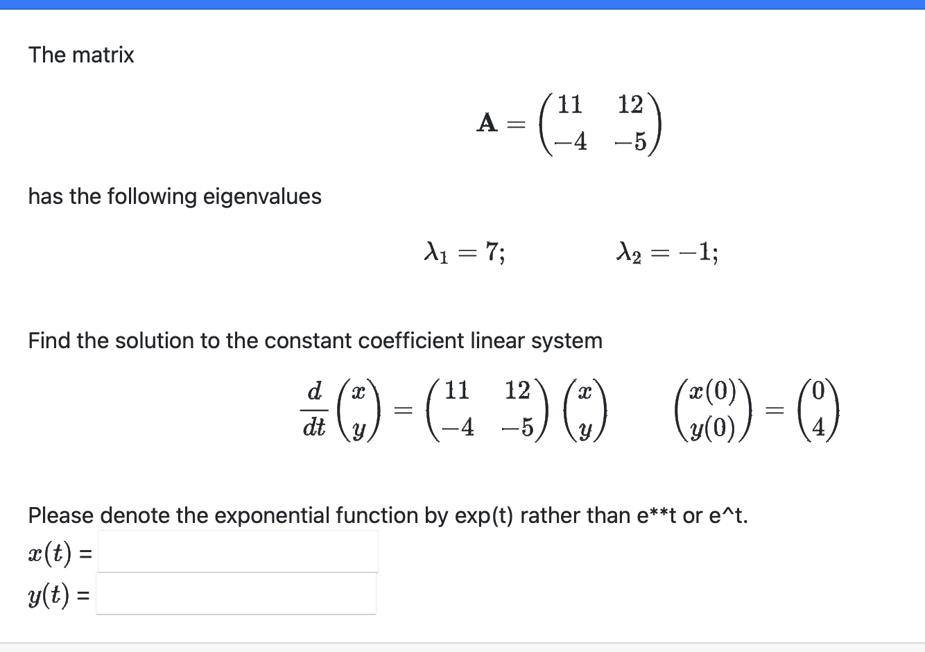Click the gray area below the answer boxes
The height and width of the screenshot is (652, 925).
[x=462, y=645]
